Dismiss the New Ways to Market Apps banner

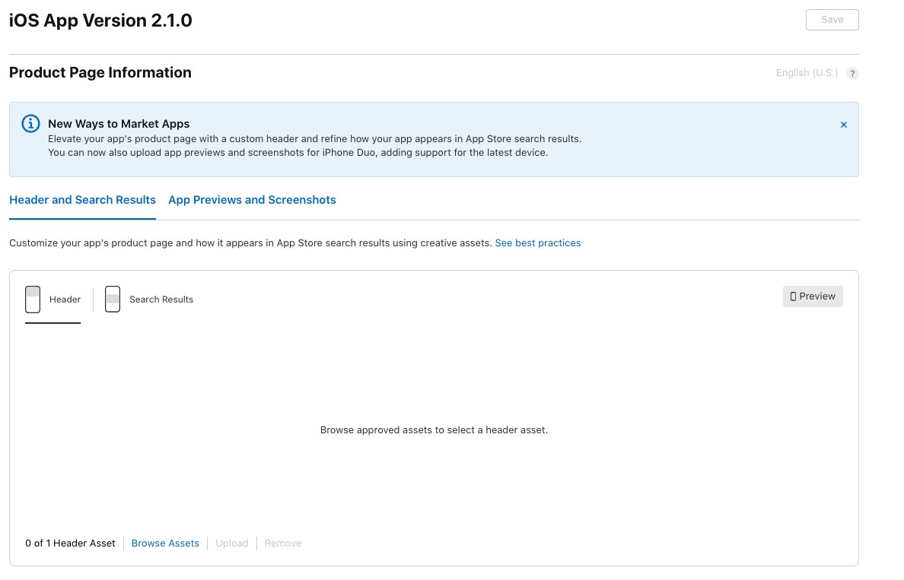843,125
